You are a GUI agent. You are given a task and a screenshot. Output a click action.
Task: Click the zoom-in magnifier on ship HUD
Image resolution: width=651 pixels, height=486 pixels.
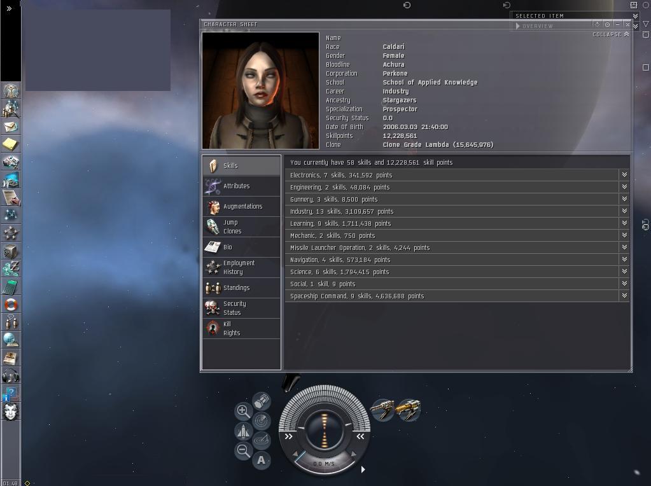(243, 411)
